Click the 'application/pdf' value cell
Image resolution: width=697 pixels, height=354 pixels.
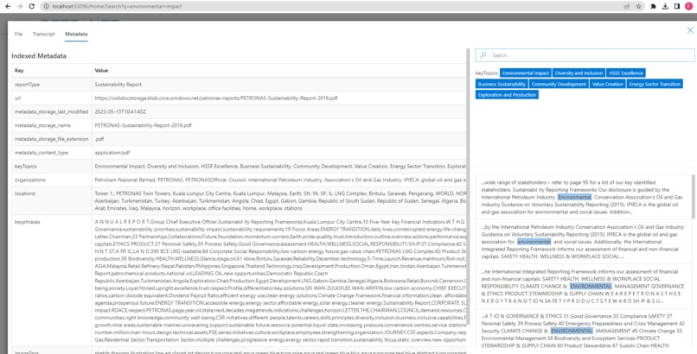[278, 153]
